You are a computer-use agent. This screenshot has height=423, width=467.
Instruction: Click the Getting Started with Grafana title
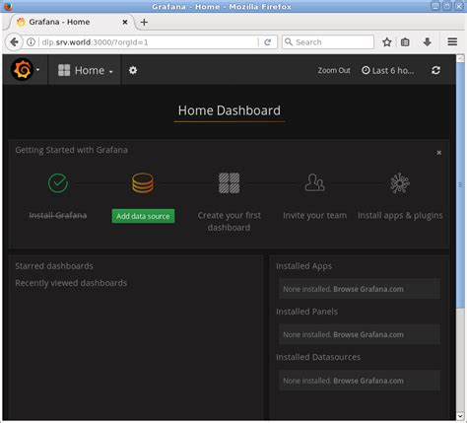[71, 150]
